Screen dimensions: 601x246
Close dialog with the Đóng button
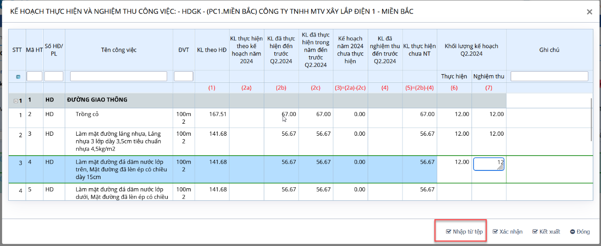(x=580, y=232)
